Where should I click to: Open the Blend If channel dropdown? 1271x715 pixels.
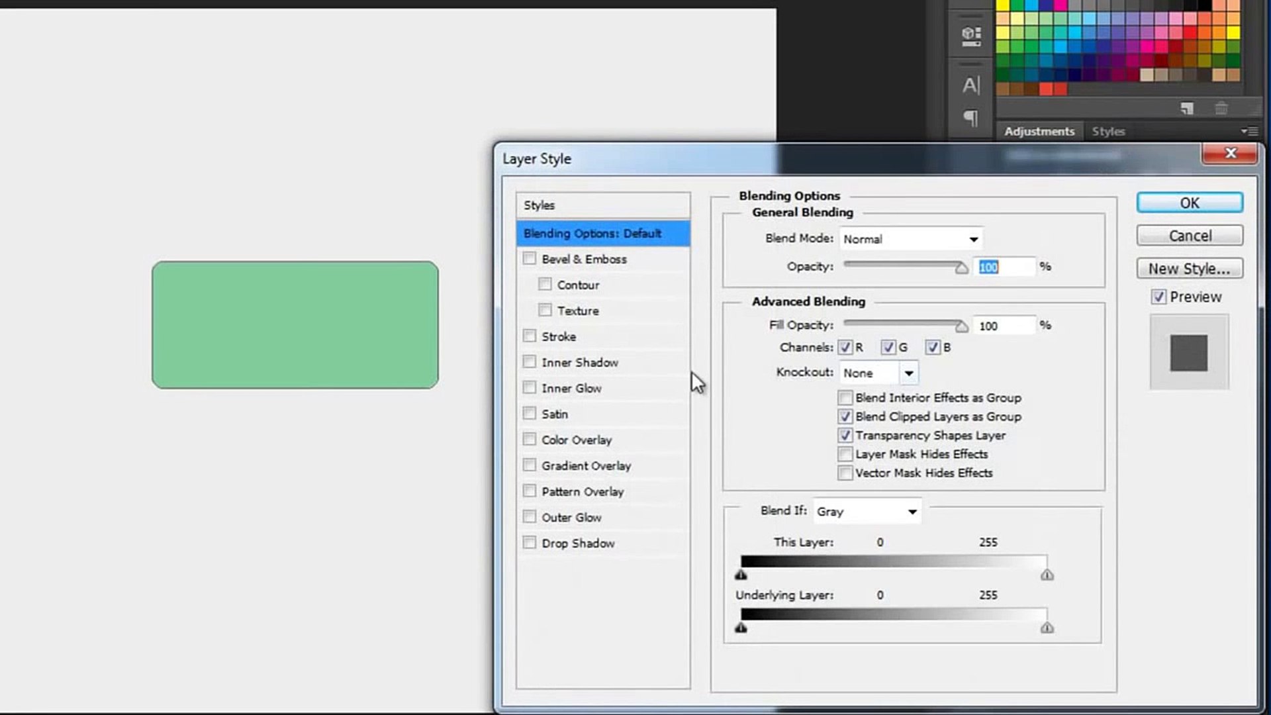point(867,512)
